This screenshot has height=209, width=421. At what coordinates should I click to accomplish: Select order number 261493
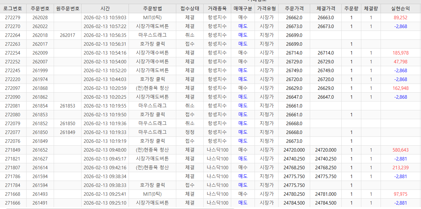tap(40, 194)
